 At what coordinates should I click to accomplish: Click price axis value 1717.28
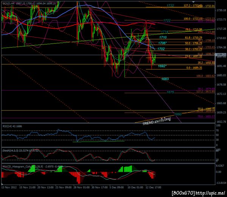pyautogui.click(x=221, y=29)
